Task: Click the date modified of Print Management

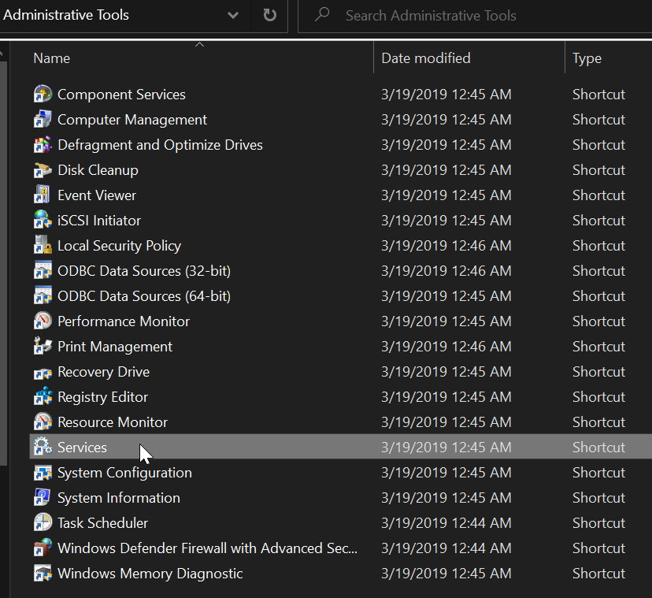Action: coord(446,346)
